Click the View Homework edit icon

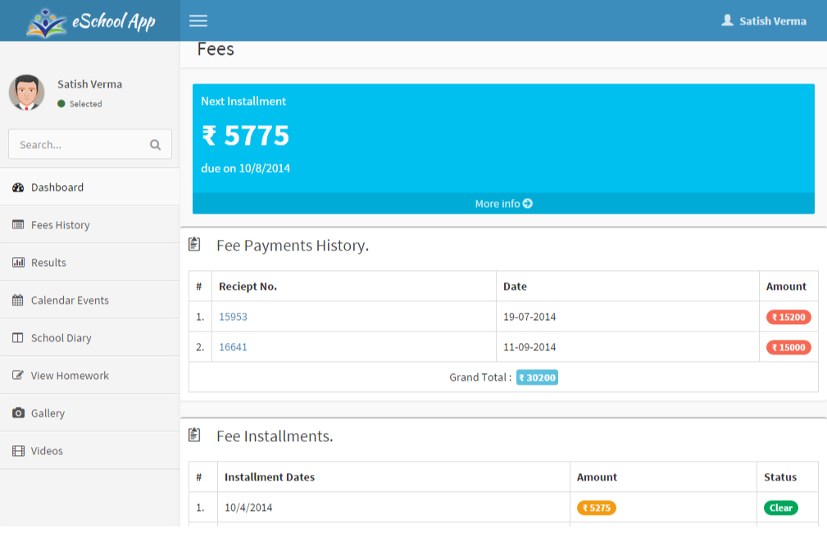[x=18, y=375]
